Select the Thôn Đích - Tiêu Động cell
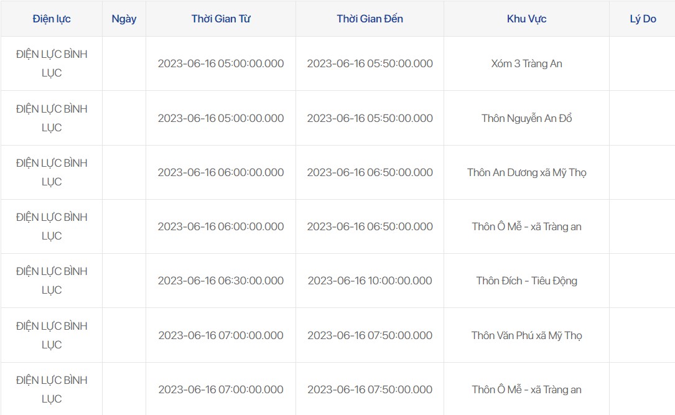The image size is (675, 415). click(526, 281)
